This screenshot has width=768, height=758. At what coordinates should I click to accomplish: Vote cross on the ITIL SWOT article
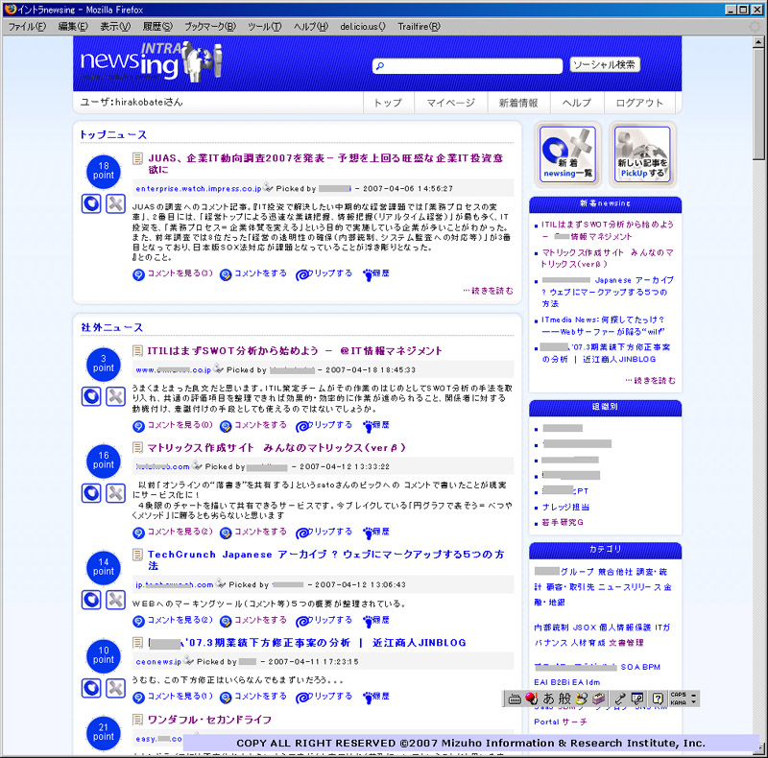click(115, 396)
